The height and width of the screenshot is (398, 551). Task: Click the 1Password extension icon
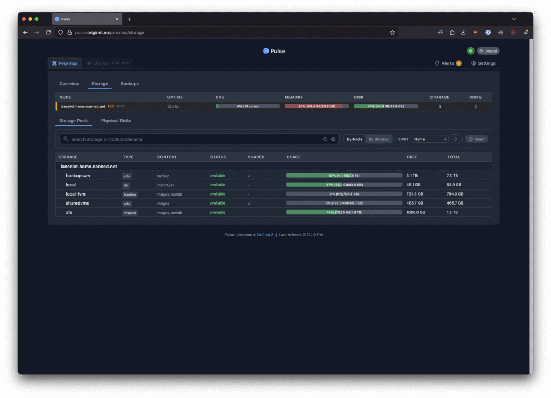(x=488, y=32)
